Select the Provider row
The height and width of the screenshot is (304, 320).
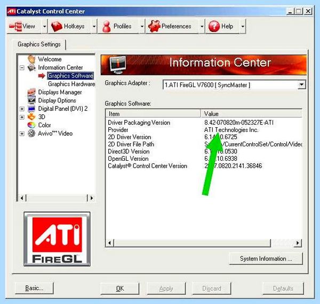click(204, 130)
